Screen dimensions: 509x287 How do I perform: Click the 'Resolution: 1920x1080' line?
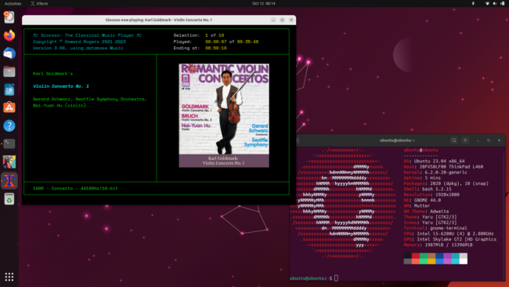pos(431,194)
